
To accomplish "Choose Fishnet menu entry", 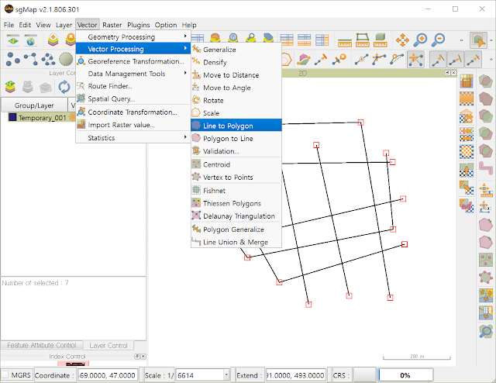I will [236, 191].
